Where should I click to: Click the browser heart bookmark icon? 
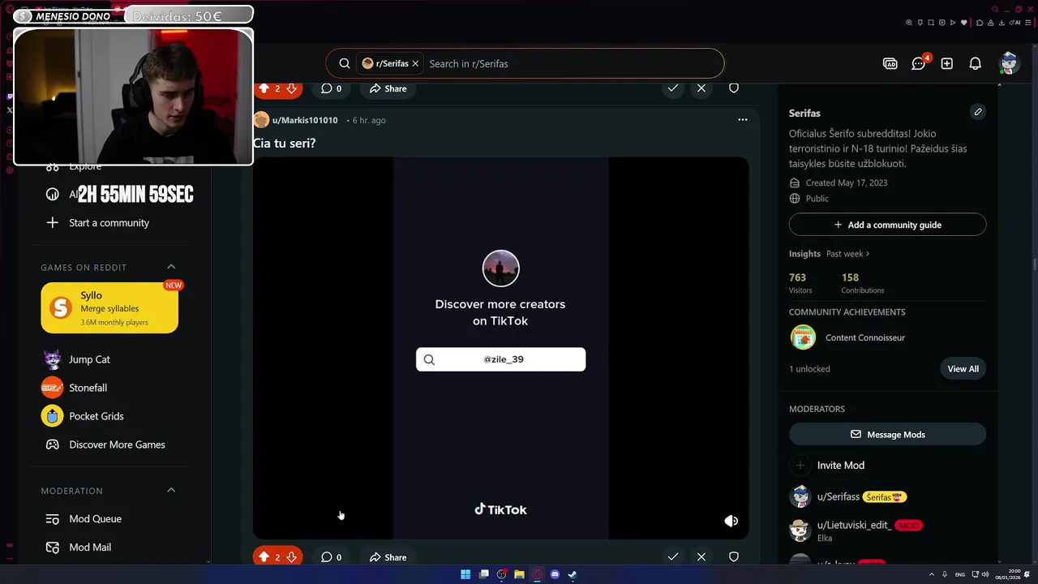click(964, 23)
